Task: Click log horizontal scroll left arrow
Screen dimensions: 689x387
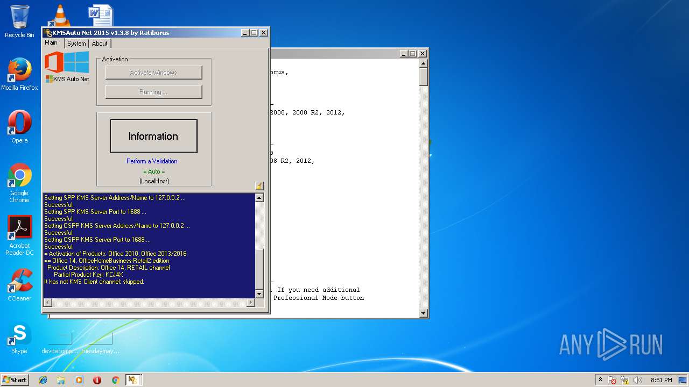Action: [47, 302]
